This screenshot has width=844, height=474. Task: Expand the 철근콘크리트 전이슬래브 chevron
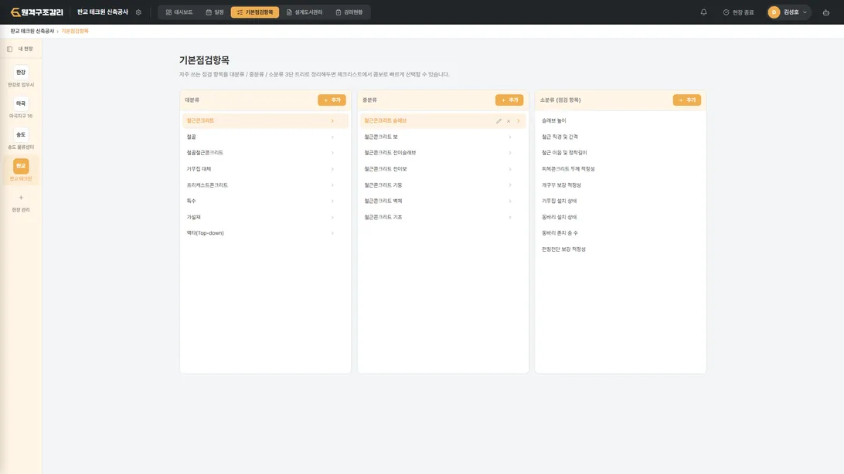[x=510, y=153]
